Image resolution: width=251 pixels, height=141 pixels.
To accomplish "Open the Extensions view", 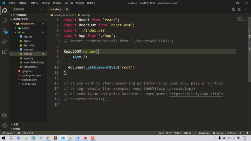I will 5,51.
